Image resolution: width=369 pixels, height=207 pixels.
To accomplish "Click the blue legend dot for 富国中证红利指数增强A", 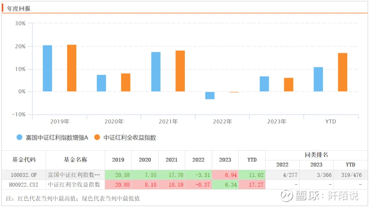I will 19,137.
